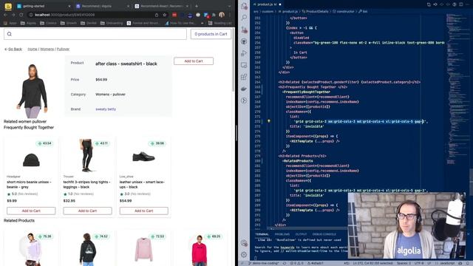
Task: Add short micro beanie to cart
Action: 31,211
